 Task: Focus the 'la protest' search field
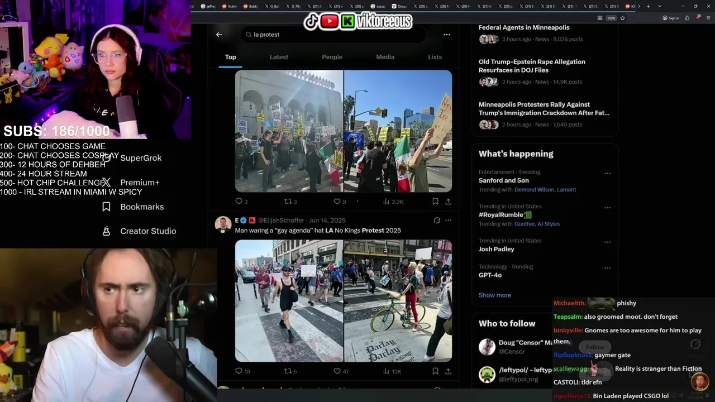click(x=333, y=35)
